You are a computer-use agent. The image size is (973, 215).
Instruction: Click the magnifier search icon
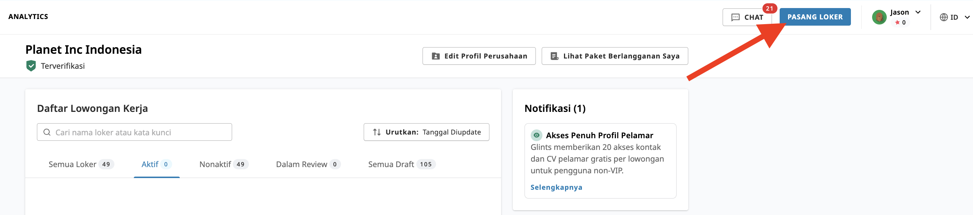(x=47, y=132)
